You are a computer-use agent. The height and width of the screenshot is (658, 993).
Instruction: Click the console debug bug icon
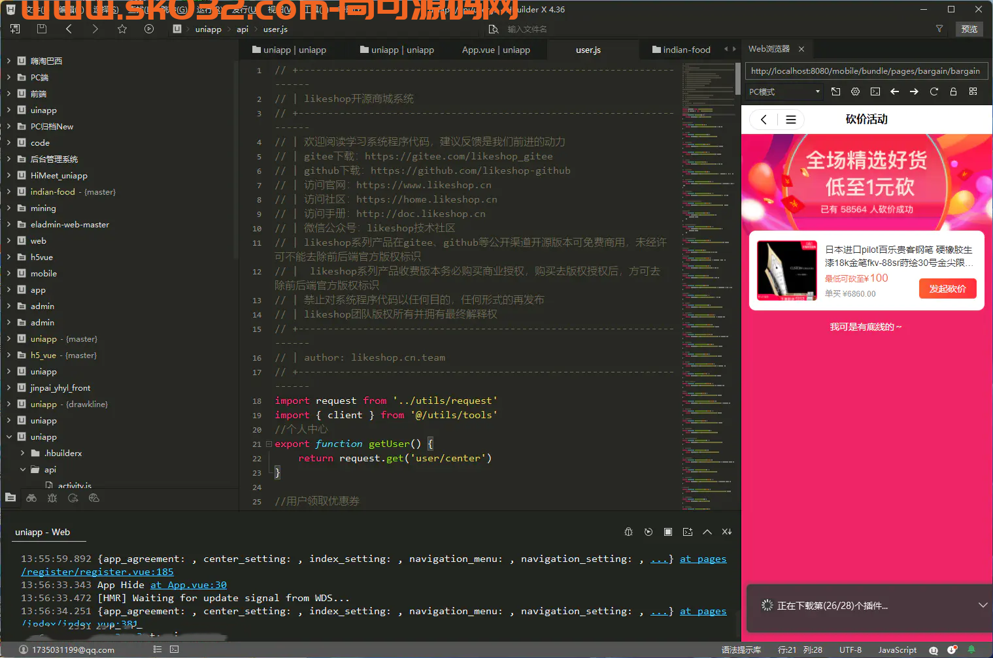click(628, 532)
